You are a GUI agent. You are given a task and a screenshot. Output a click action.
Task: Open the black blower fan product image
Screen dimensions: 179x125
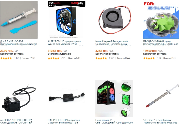[x=114, y=20]
